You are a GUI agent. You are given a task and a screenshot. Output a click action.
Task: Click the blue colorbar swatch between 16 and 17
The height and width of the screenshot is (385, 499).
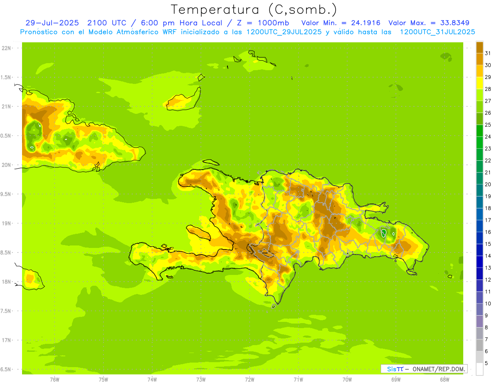click(479, 226)
